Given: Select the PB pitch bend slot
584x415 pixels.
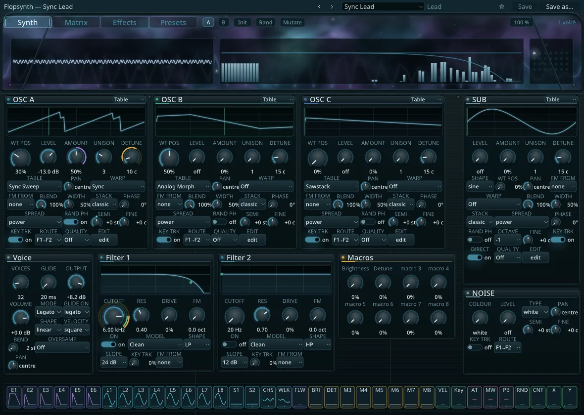Looking at the screenshot, I should pos(506,396).
